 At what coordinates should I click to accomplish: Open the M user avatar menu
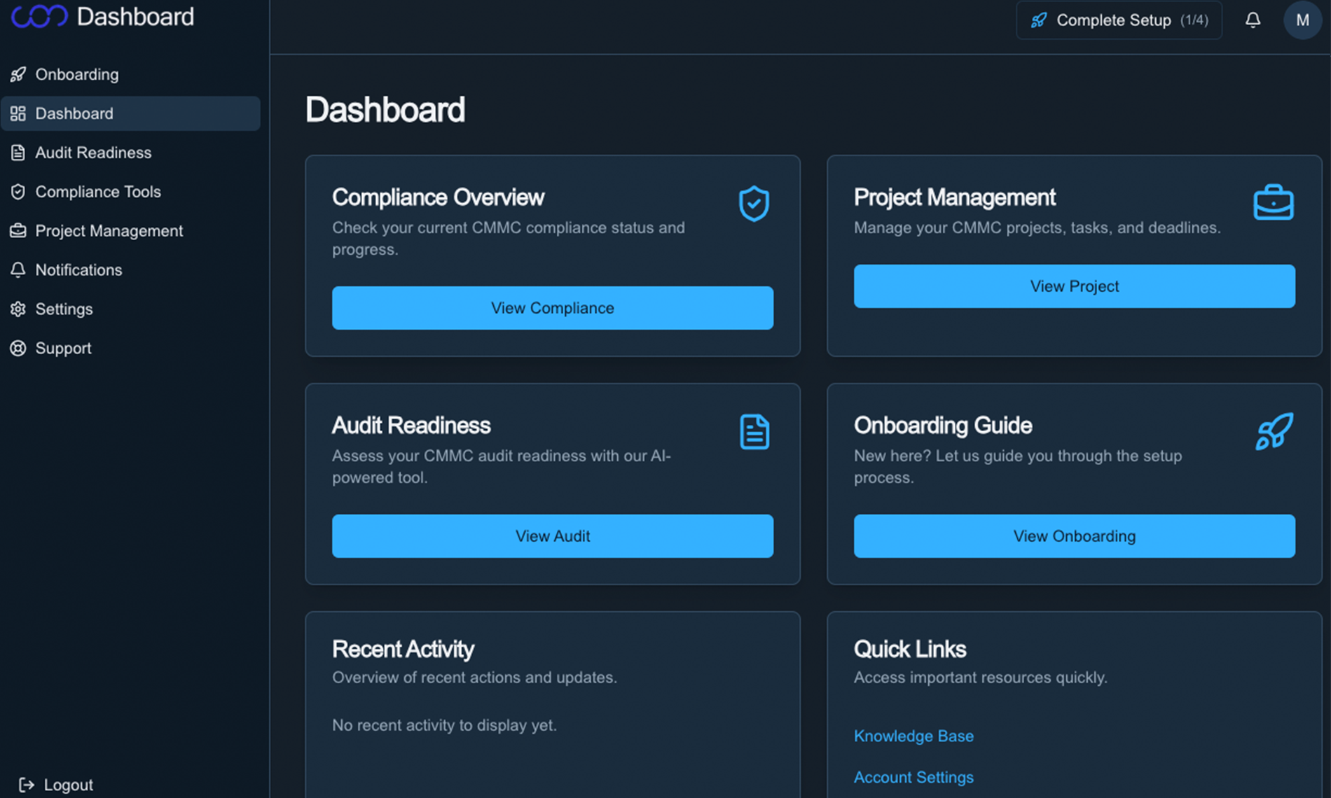(x=1302, y=20)
